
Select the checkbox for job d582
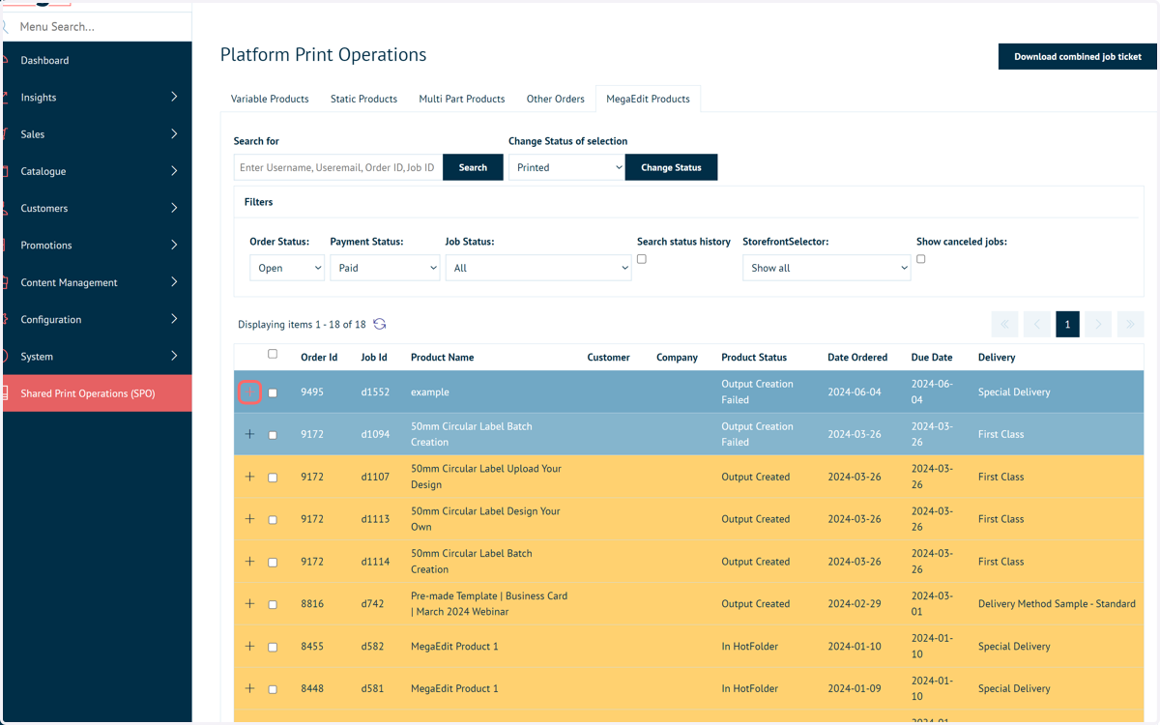click(x=273, y=648)
